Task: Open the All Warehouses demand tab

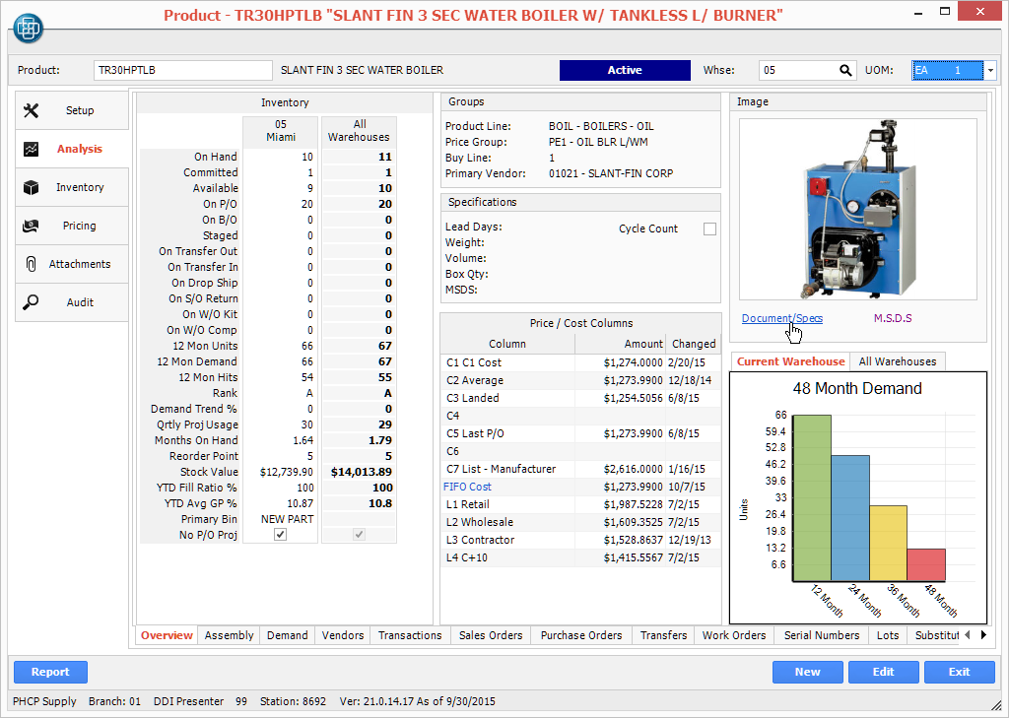Action: [x=897, y=361]
